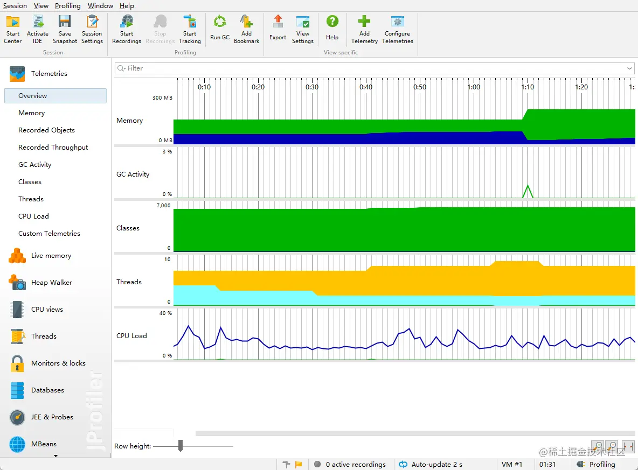Screen dimensions: 638x470
Task: Expand the Live memory section
Action: pyautogui.click(x=51, y=256)
